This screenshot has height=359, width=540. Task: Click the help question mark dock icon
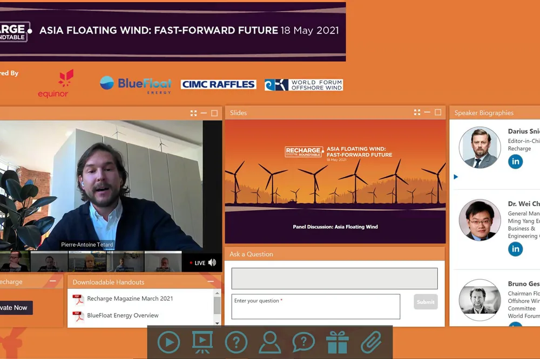236,342
